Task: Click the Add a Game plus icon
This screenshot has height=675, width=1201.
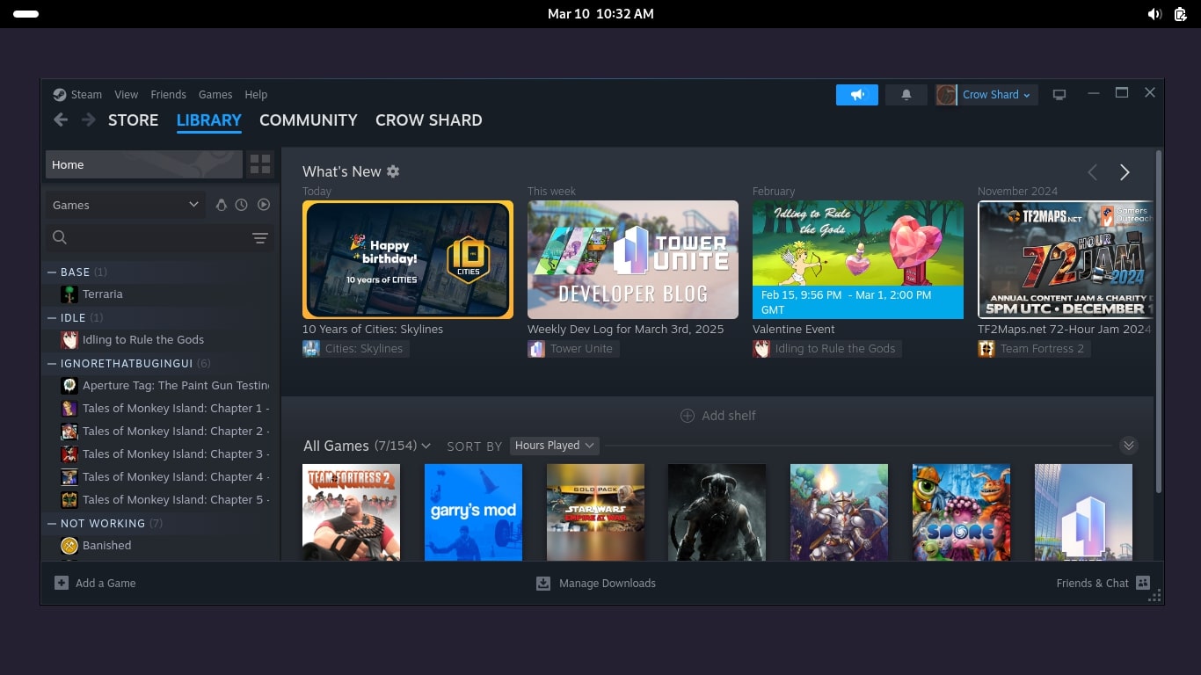Action: (62, 583)
